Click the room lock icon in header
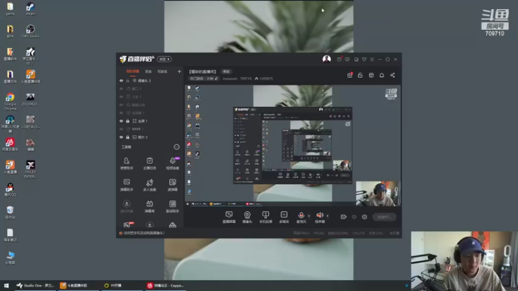518x291 pixels. click(360, 75)
